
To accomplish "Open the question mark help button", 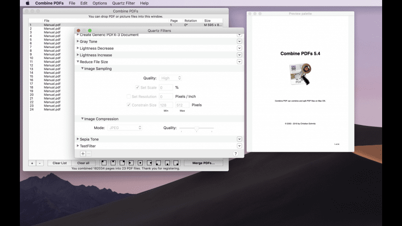I will 235,154.
